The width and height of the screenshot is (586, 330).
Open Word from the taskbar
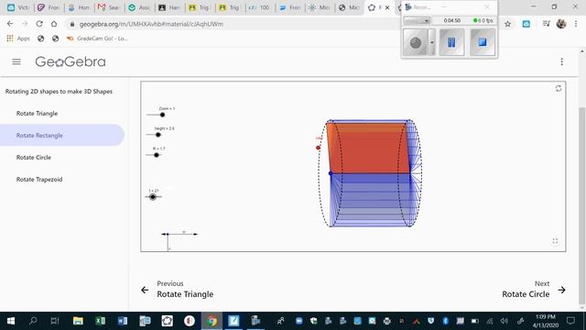(x=122, y=321)
